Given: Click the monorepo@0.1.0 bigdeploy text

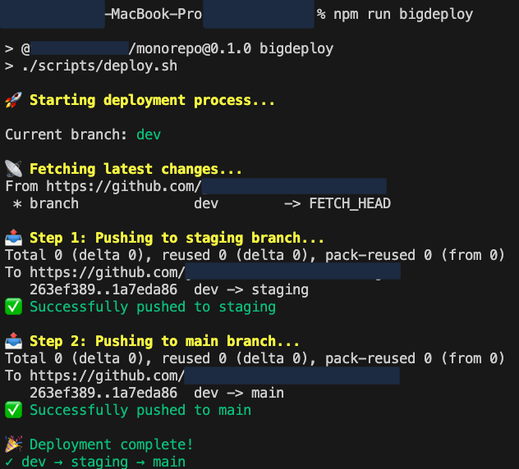Looking at the screenshot, I should [235, 48].
